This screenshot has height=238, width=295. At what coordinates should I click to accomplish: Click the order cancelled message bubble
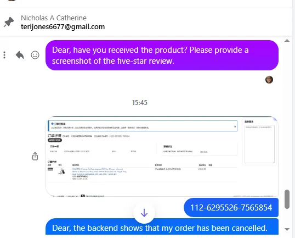point(162,226)
